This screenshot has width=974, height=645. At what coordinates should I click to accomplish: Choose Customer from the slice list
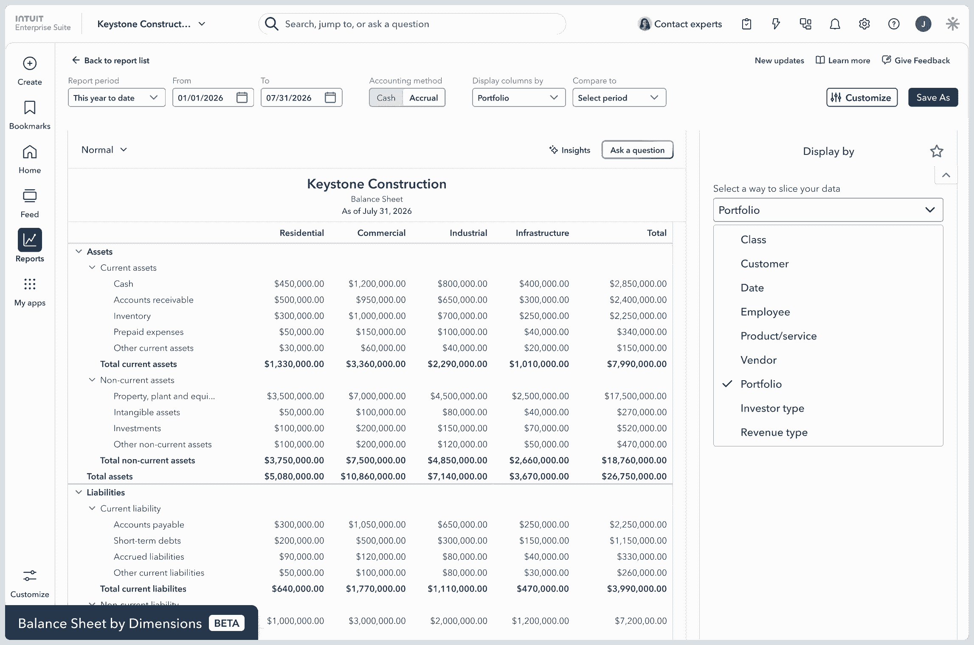coord(828,264)
